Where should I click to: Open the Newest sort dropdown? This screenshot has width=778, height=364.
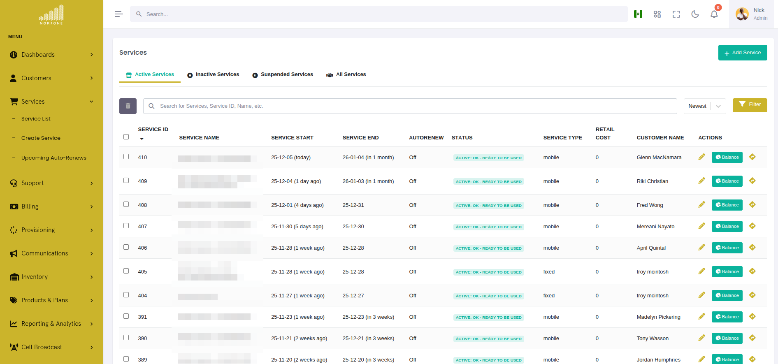tap(704, 106)
